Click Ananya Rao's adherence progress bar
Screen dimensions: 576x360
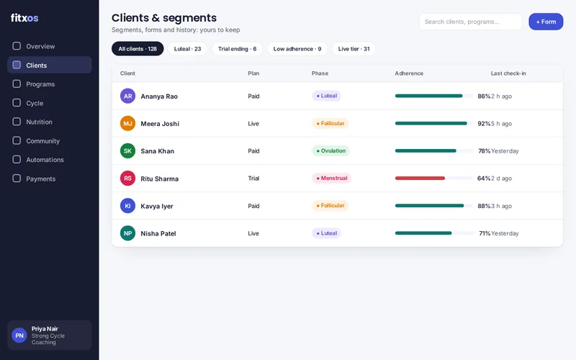[434, 96]
